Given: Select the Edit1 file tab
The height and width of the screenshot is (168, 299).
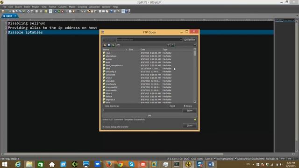Looking at the screenshot, I should [9, 16].
